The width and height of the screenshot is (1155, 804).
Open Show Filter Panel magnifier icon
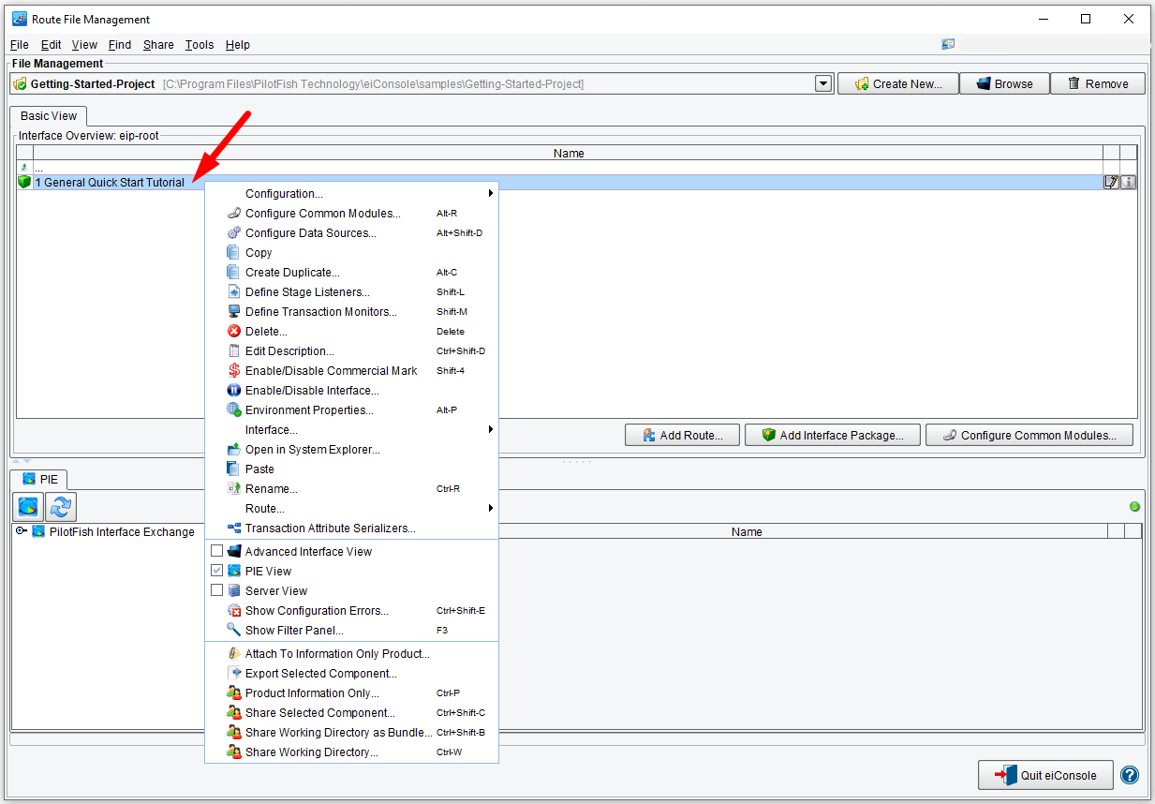pos(234,631)
